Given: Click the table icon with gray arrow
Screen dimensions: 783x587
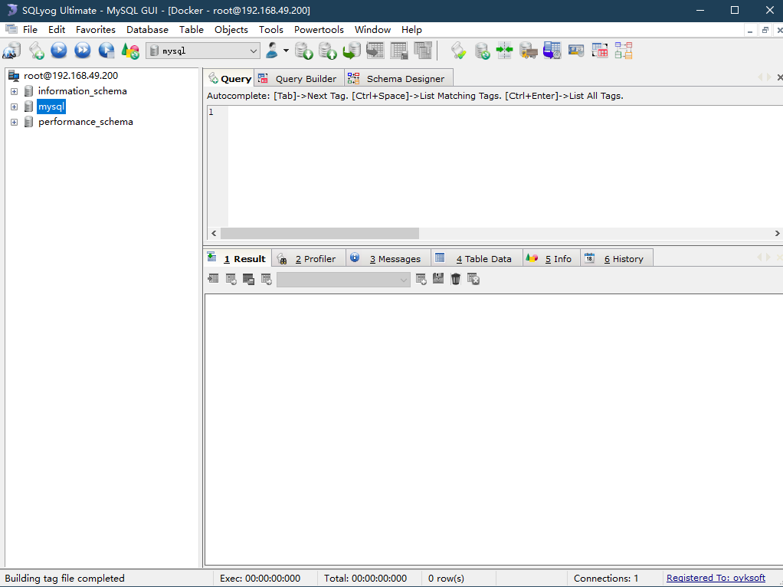Looking at the screenshot, I should (375, 51).
